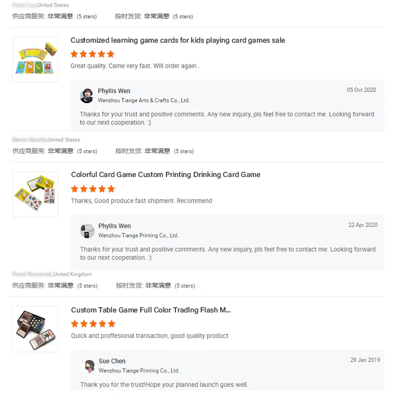Click the 'Great quality. Came very fast' review text
395x402 pixels.
135,66
